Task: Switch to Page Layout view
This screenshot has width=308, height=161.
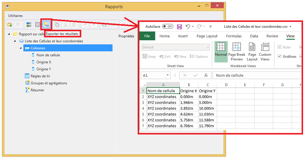Action: pyautogui.click(x=252, y=52)
